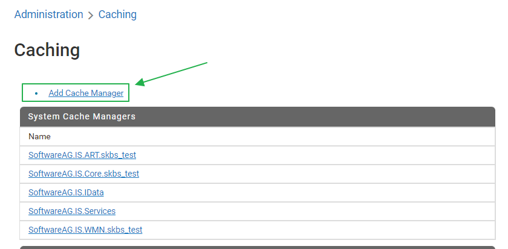Open SoftwareAG.IS.WMN.skbs_test cache manager

(85, 230)
